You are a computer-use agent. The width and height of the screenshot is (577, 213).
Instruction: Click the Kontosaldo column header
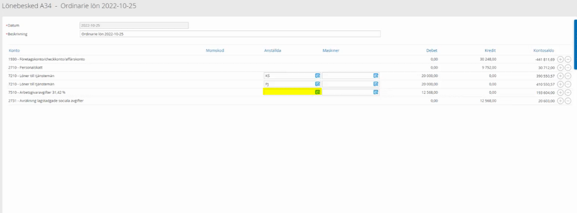(543, 51)
